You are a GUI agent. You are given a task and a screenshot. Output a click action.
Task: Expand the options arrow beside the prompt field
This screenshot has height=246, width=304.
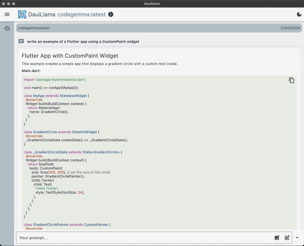(297, 238)
